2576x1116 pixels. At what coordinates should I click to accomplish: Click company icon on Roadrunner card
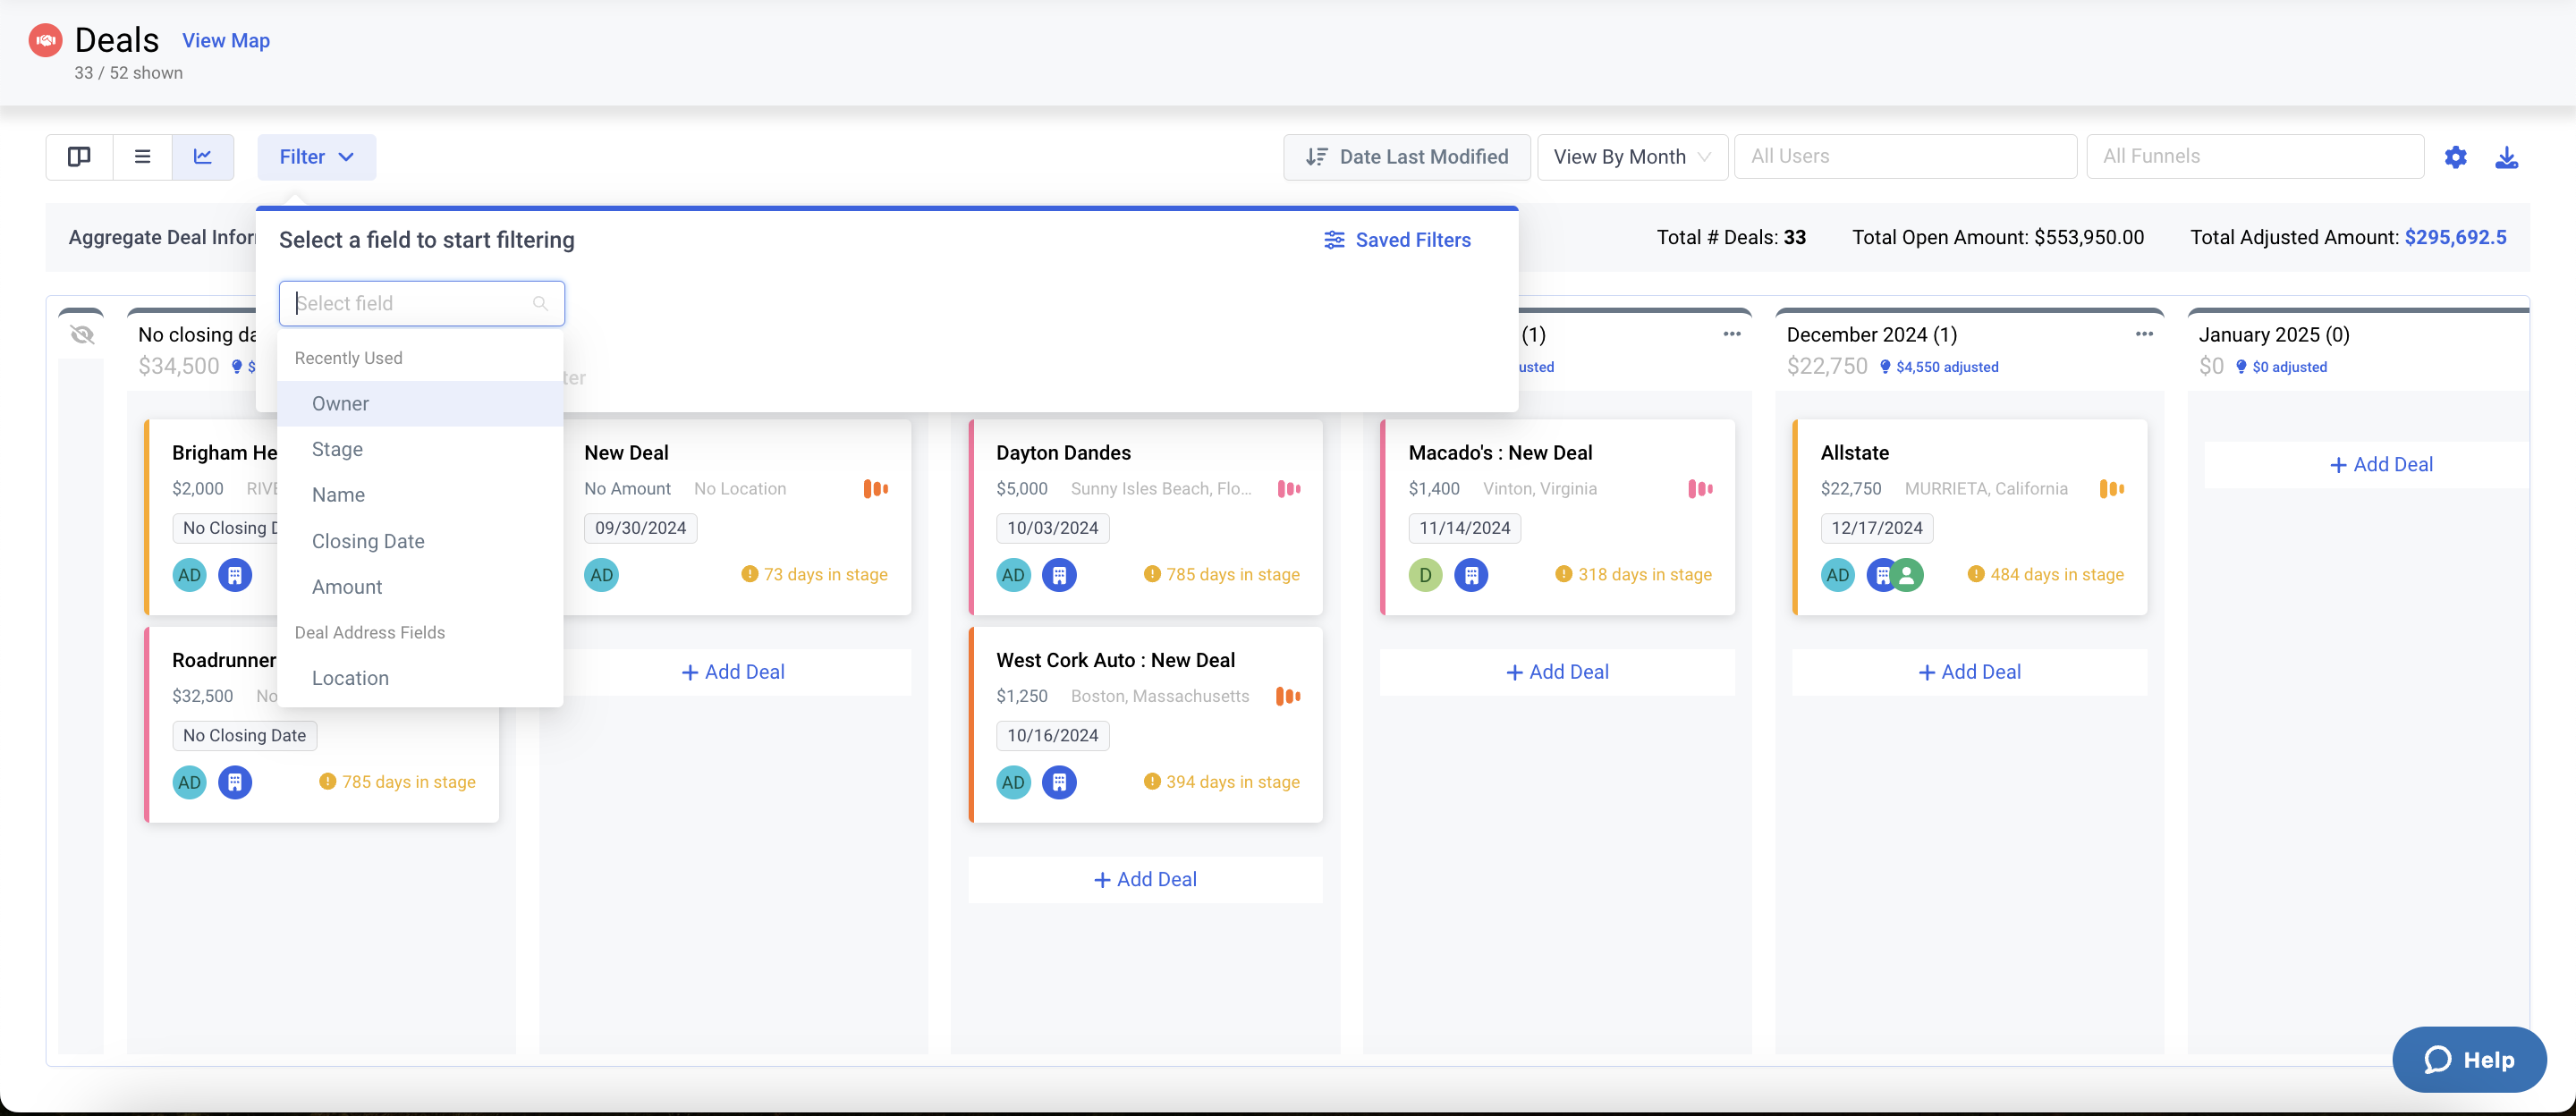point(235,783)
